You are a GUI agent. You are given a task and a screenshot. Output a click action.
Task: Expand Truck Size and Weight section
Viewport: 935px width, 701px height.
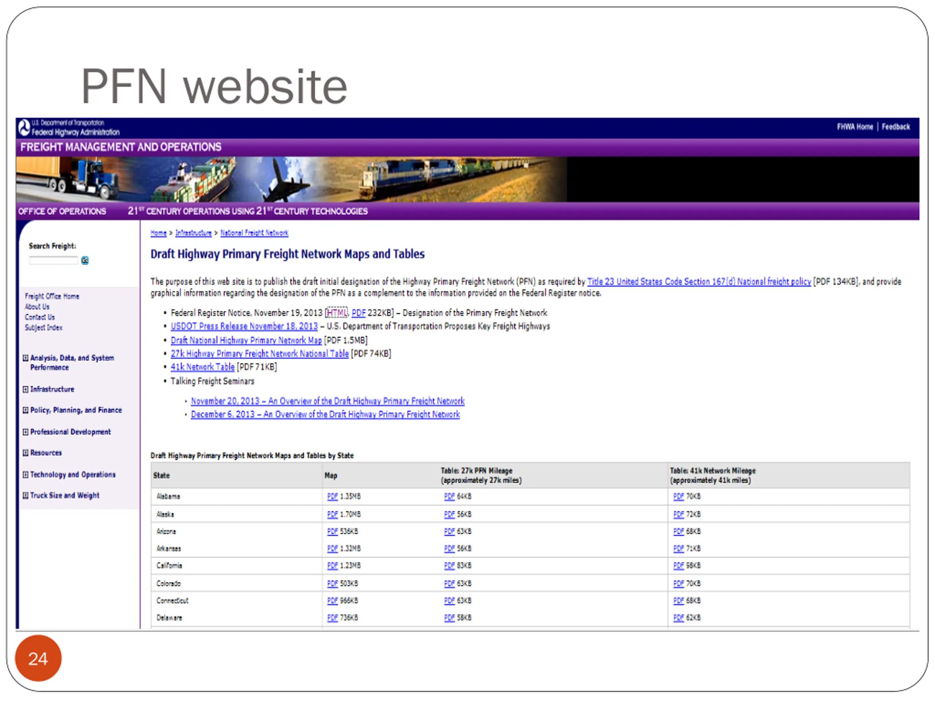(25, 495)
